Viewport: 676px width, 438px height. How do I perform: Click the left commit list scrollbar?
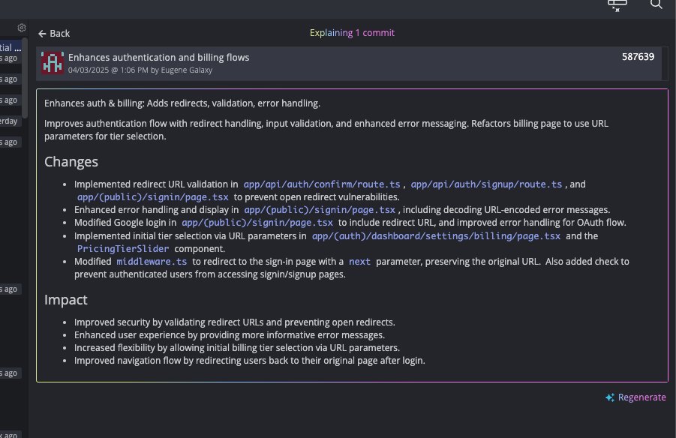pyautogui.click(x=25, y=77)
